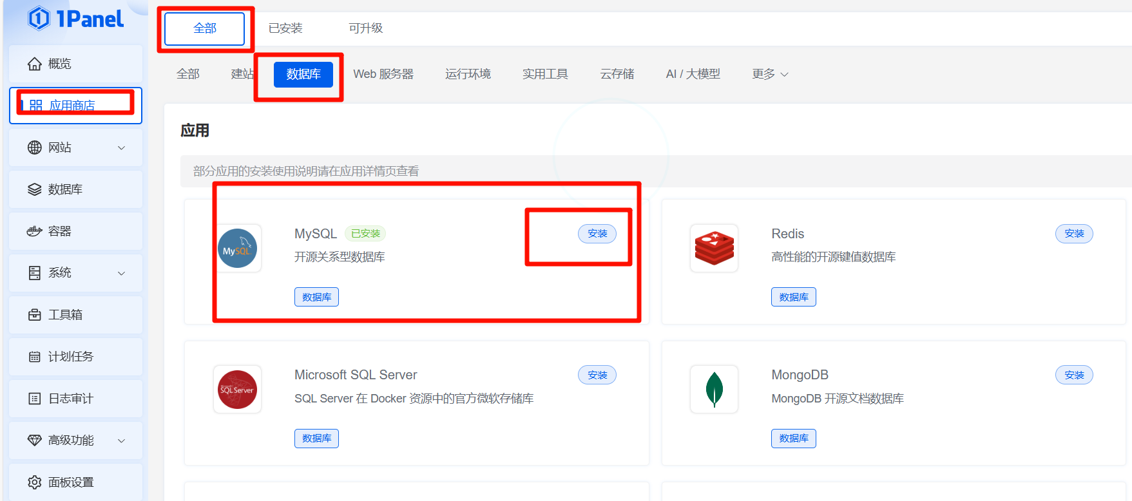Open the Microsoft SQL Server logo

(x=237, y=390)
